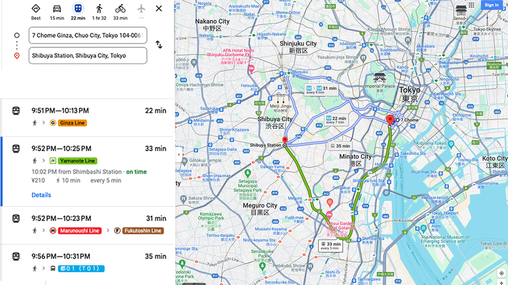Screen dimensions: 508x285
Task: Click the Imperial Palace landmark icon
Action: (x=380, y=78)
